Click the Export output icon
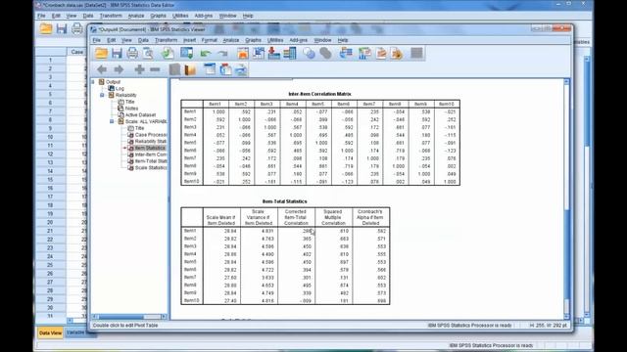Screen dimensions: 627x352 pos(168,53)
